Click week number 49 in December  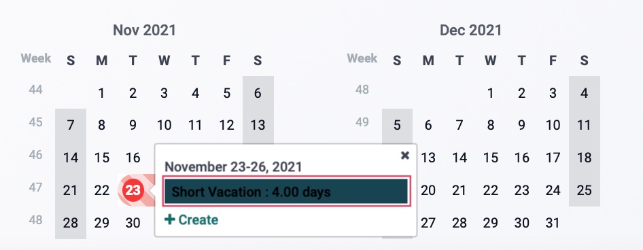[362, 122]
